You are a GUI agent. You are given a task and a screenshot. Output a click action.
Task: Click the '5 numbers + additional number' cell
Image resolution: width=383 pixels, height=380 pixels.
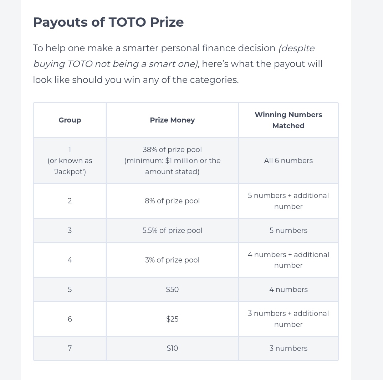tap(288, 201)
